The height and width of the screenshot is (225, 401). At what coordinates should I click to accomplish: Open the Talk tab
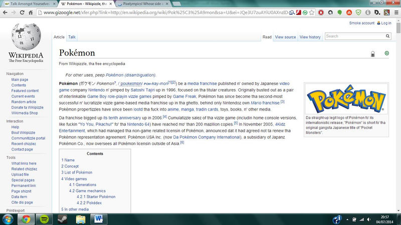tap(72, 37)
